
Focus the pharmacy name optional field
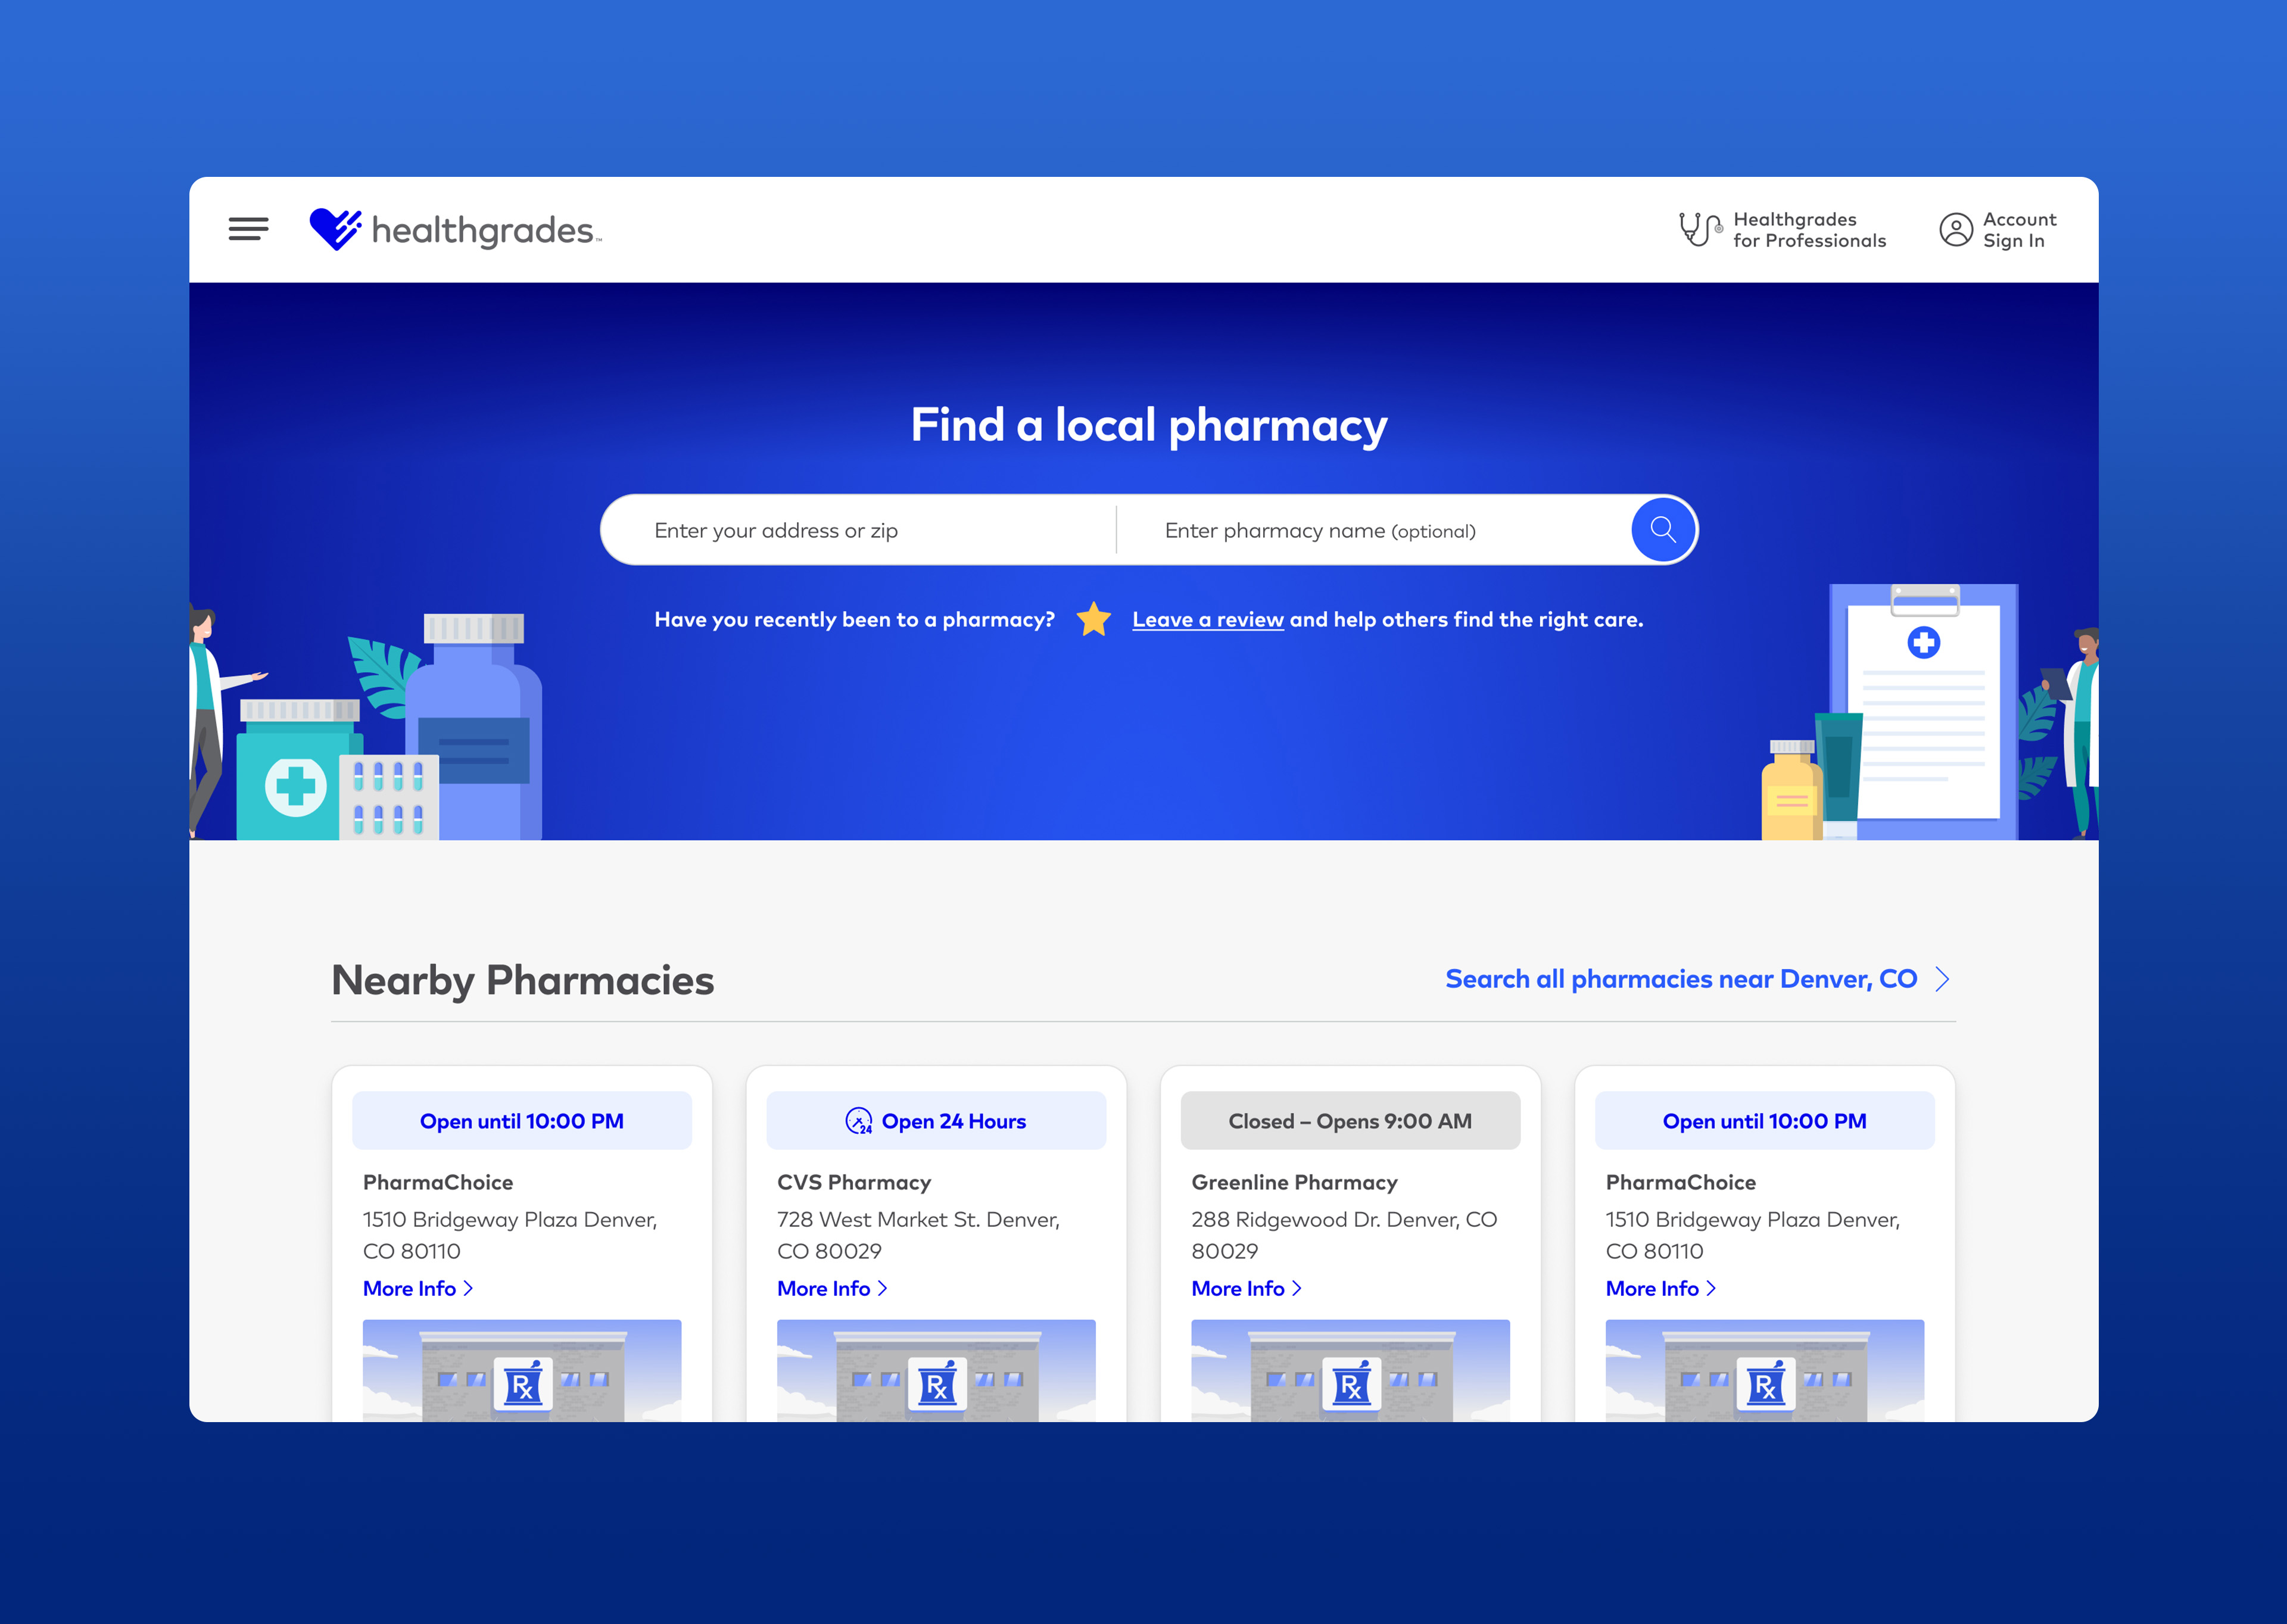click(x=1373, y=530)
